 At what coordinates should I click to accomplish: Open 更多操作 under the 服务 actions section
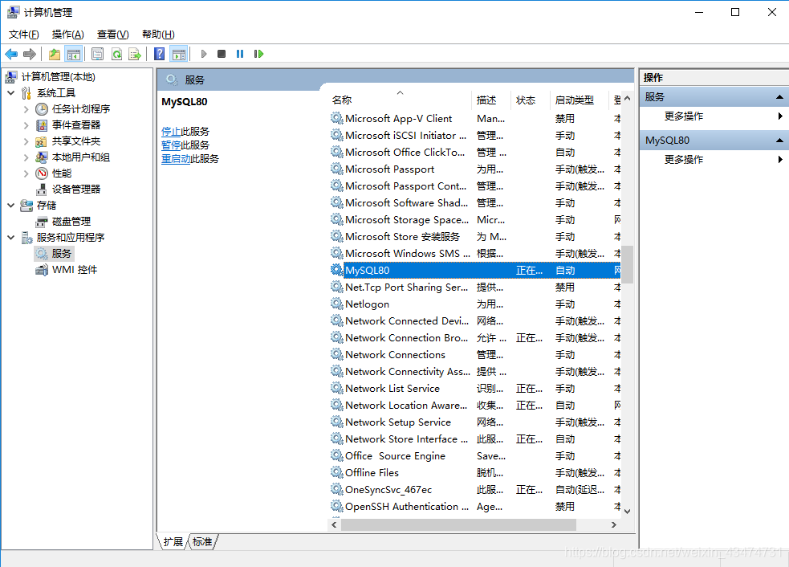pyautogui.click(x=684, y=116)
